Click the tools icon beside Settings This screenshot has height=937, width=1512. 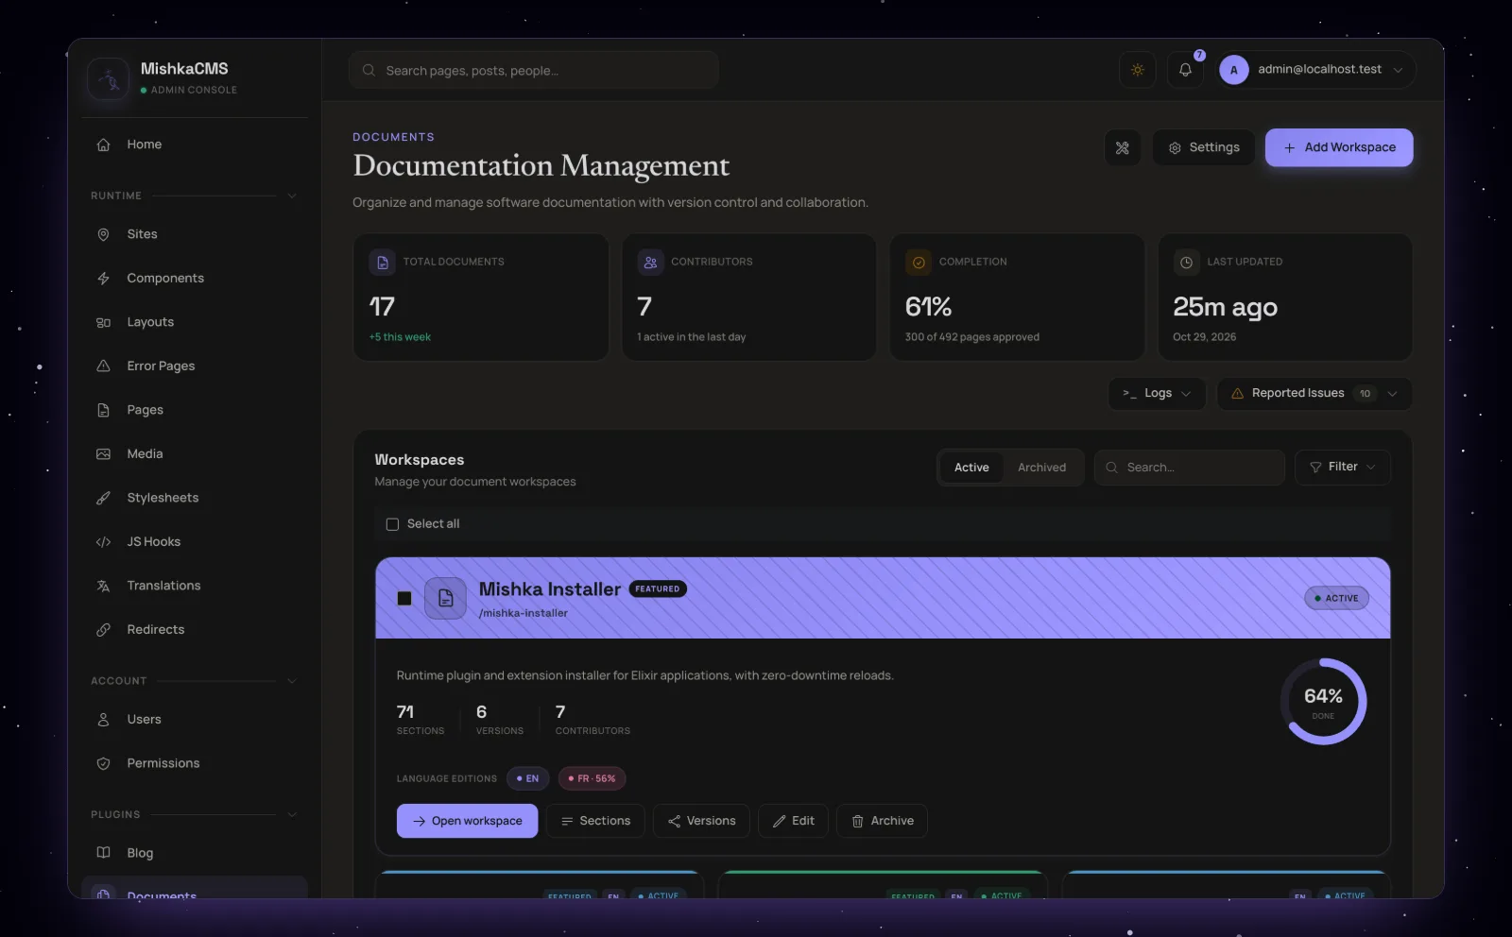click(x=1123, y=147)
